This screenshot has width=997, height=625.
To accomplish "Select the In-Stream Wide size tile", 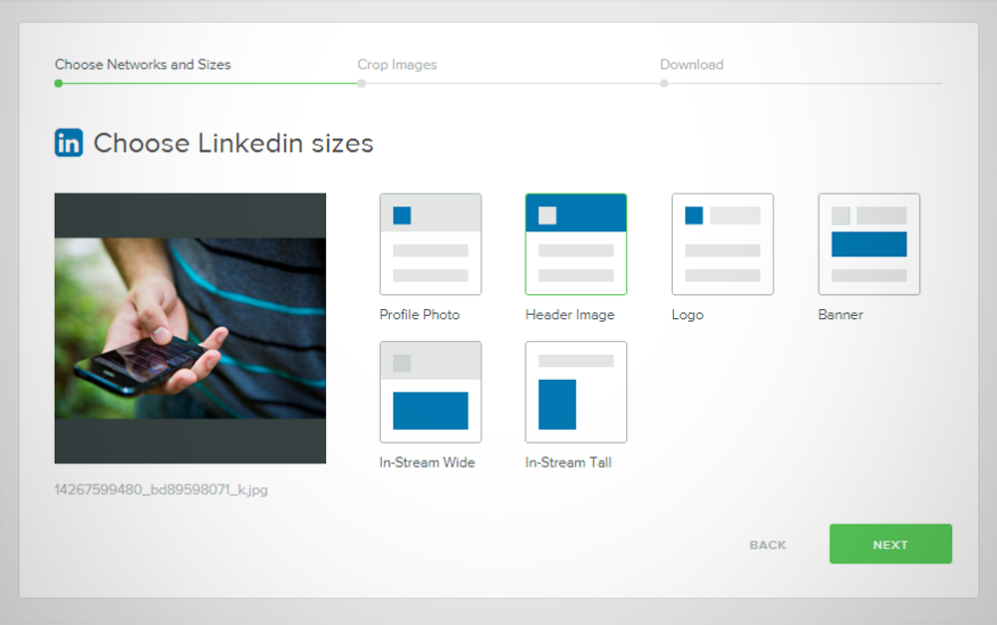I will click(x=430, y=392).
